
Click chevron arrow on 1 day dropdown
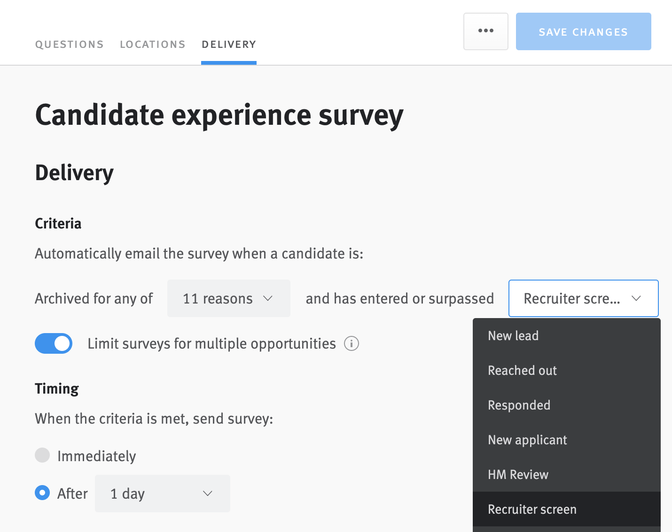tap(208, 494)
